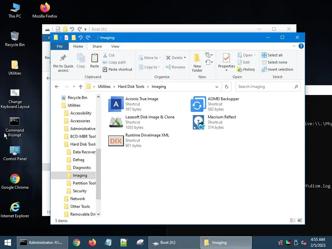Viewport: 332px width, 249px height.
Task: Open recent locations dropdown arrow
Action: pyautogui.click(x=74, y=86)
